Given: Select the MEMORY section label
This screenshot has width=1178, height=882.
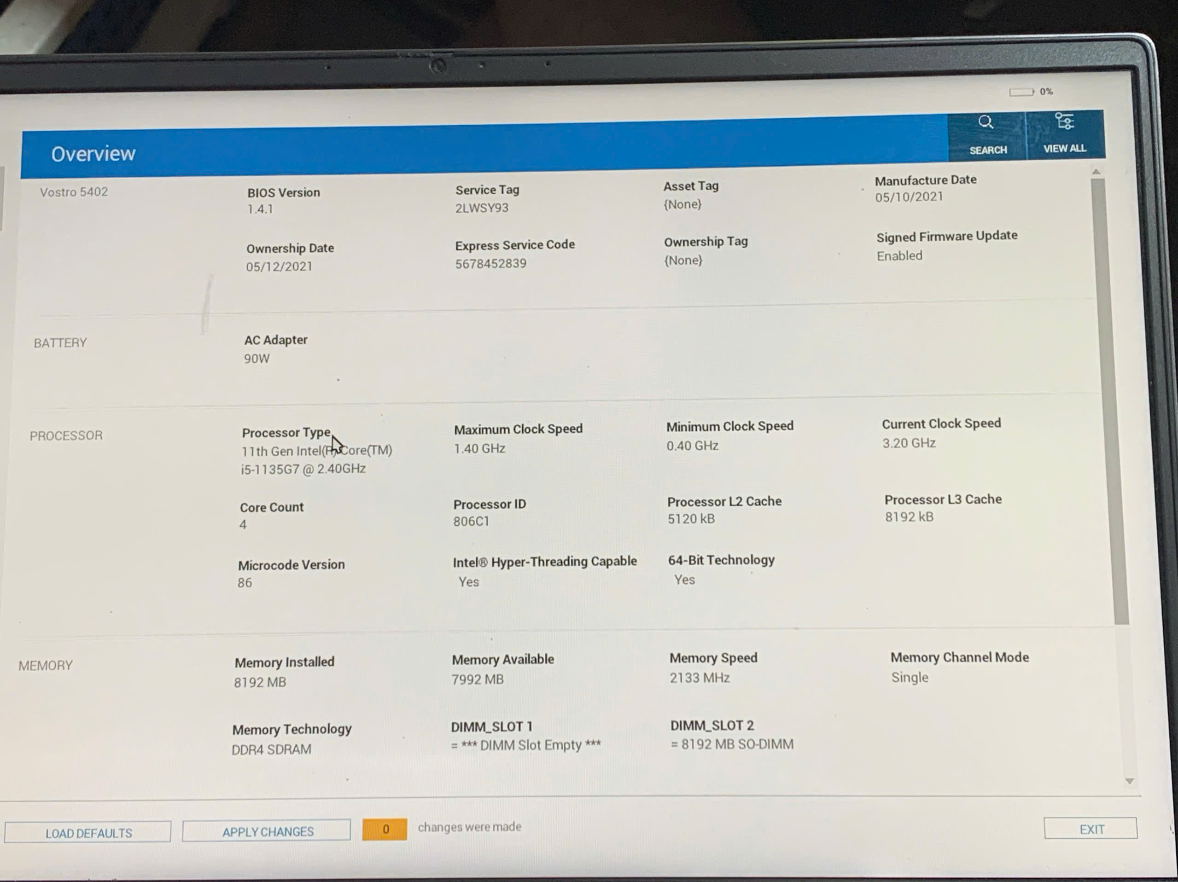Looking at the screenshot, I should pyautogui.click(x=46, y=665).
